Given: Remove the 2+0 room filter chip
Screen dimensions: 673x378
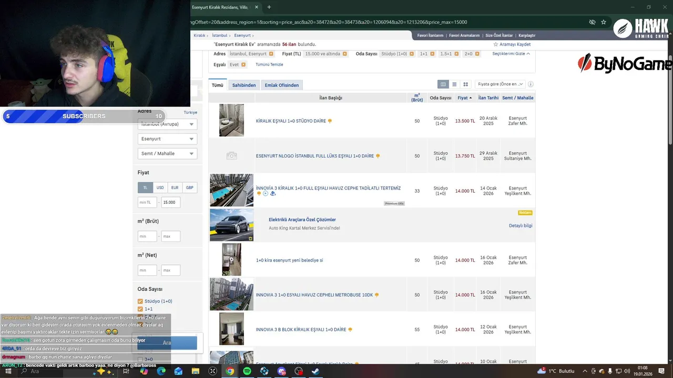Looking at the screenshot, I should 477,54.
